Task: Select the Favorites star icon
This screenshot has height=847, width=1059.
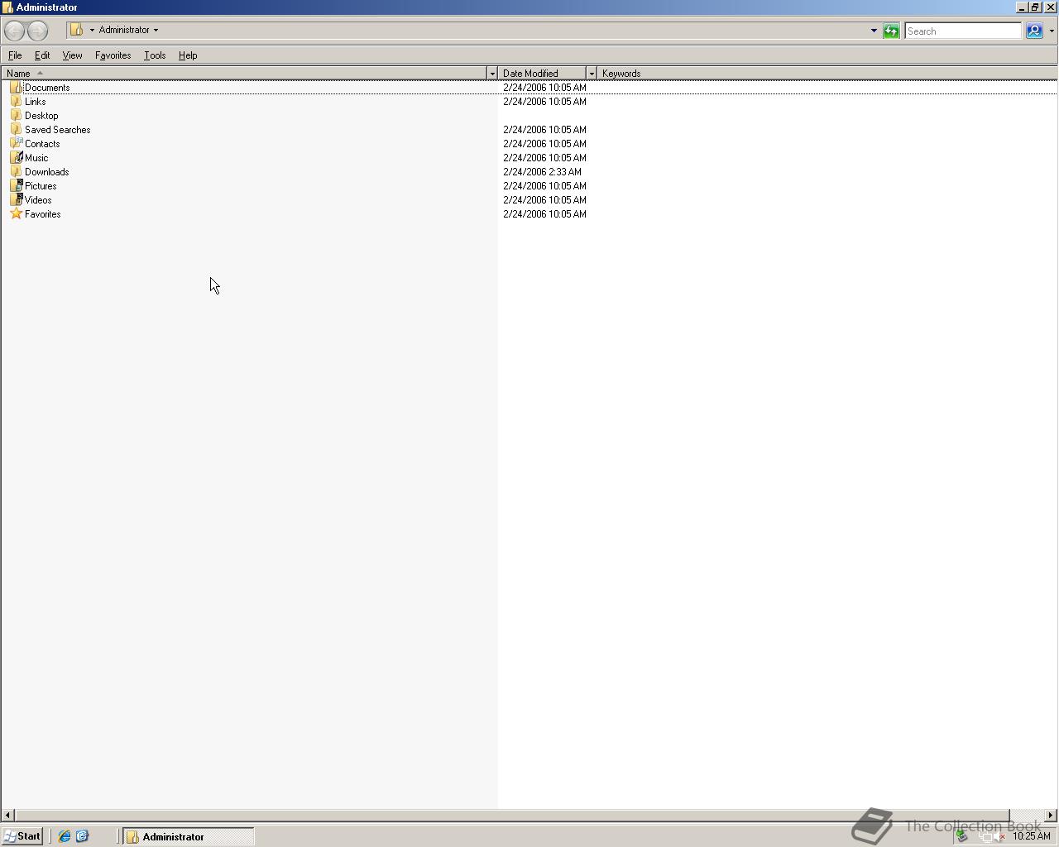Action: (16, 213)
